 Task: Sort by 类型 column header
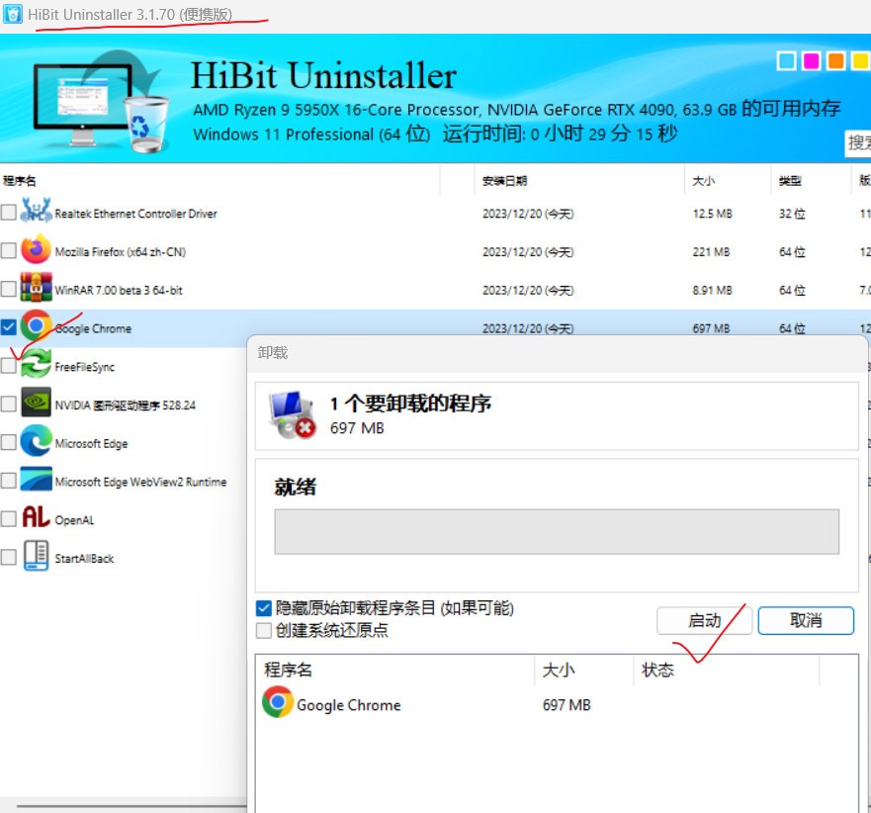pos(790,181)
